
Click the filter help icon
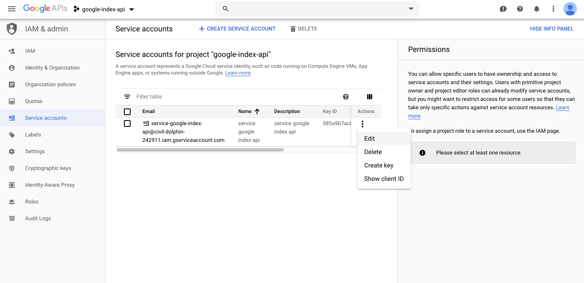[346, 97]
